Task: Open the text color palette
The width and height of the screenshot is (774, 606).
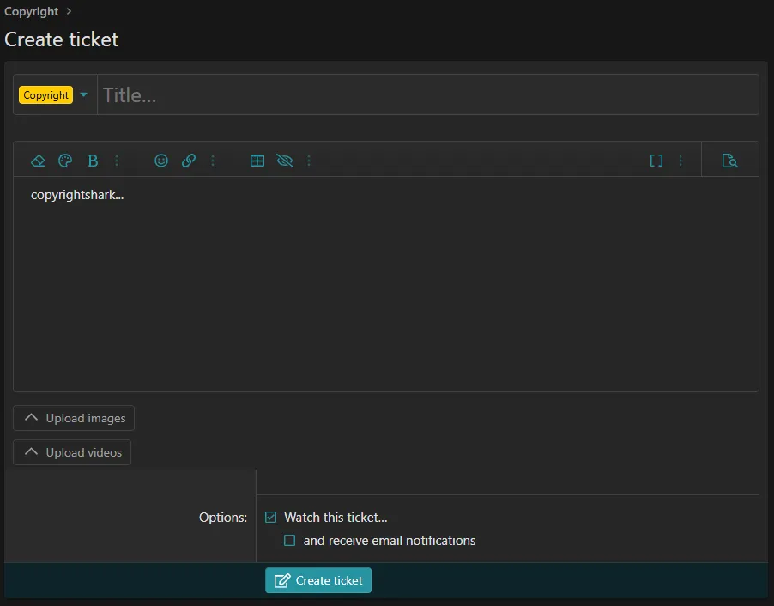Action: 65,161
